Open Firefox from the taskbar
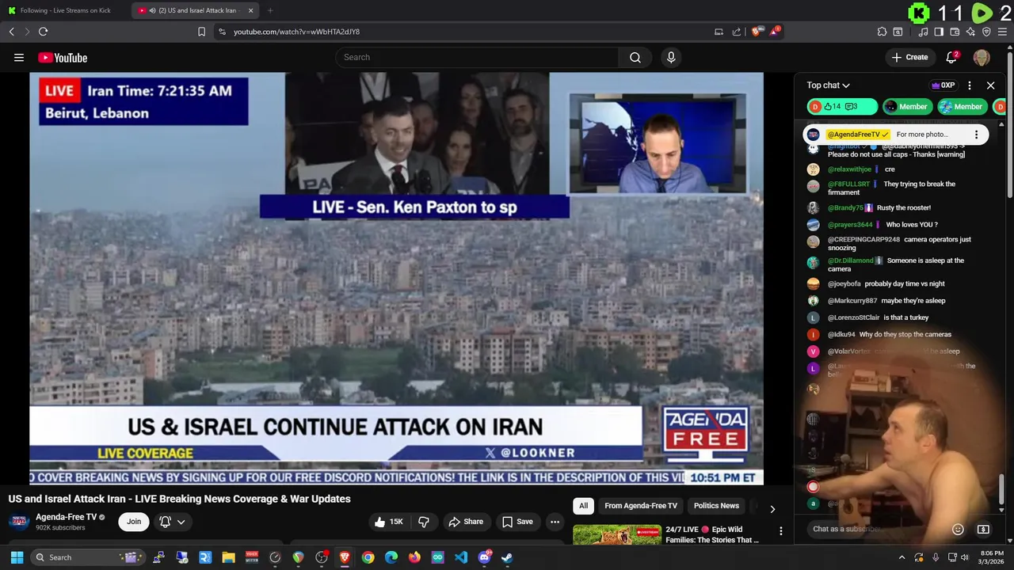The image size is (1014, 570). (x=414, y=557)
